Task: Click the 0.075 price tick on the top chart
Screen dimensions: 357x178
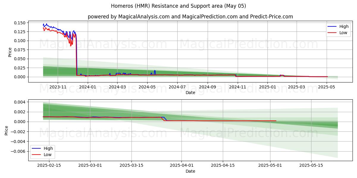Action: [x=20, y=50]
